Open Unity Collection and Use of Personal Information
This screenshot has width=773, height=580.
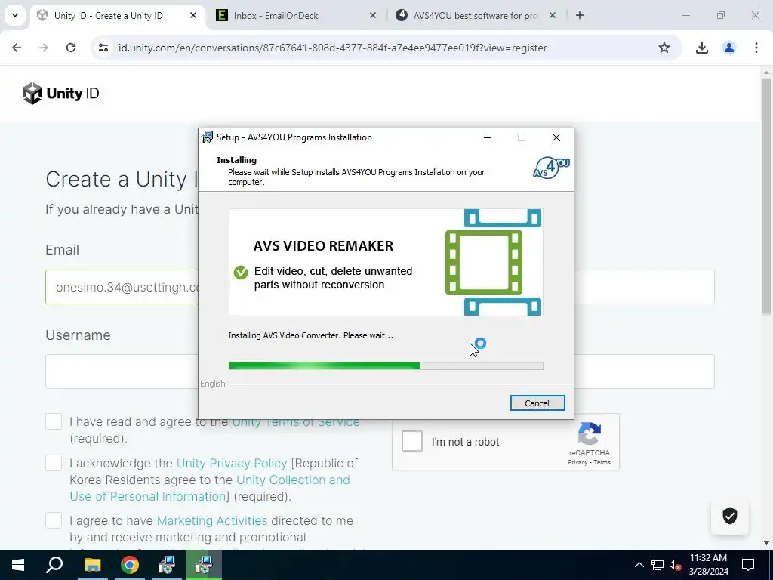tap(210, 489)
